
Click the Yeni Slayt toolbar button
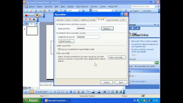coord(146,11)
